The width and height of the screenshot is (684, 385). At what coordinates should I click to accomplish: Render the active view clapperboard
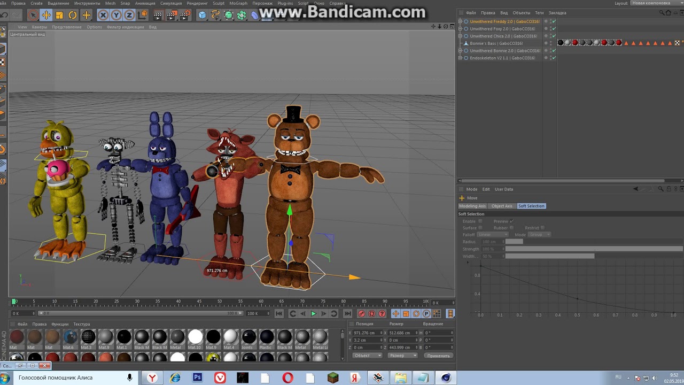[x=158, y=15]
